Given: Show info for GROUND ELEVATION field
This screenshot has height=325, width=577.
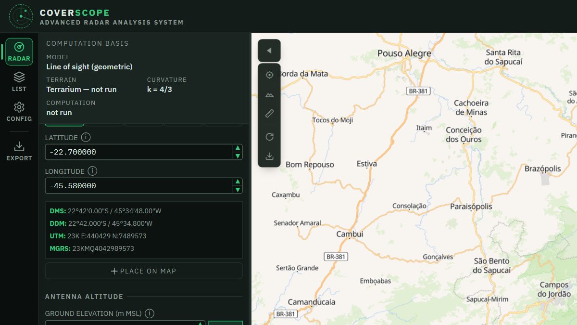Looking at the screenshot, I should [x=150, y=313].
